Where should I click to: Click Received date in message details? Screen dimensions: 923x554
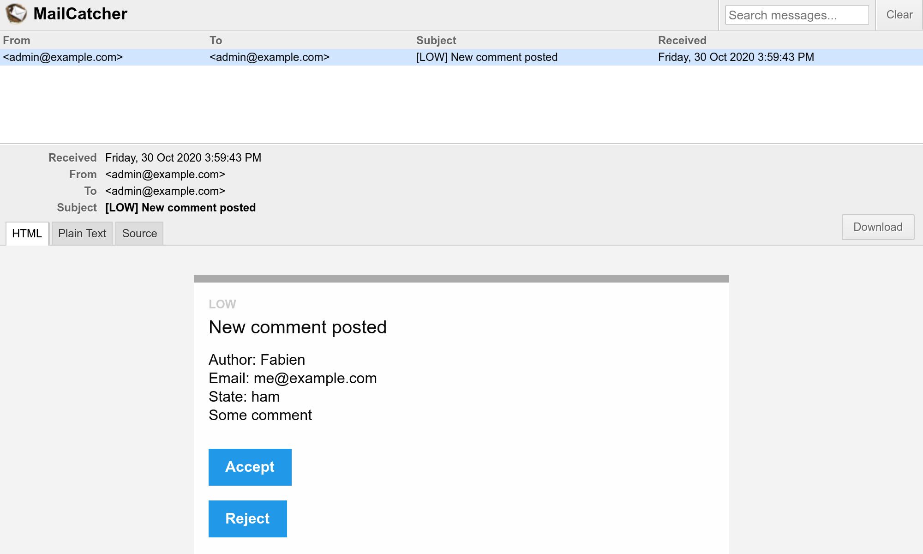[x=183, y=158]
